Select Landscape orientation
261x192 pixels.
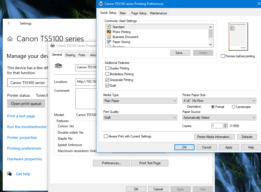[x=234, y=107]
